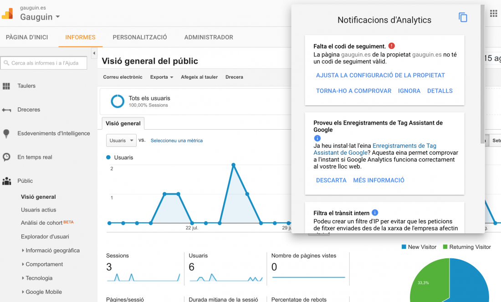
Task: Select Visió general under Públic
Action: coord(38,197)
